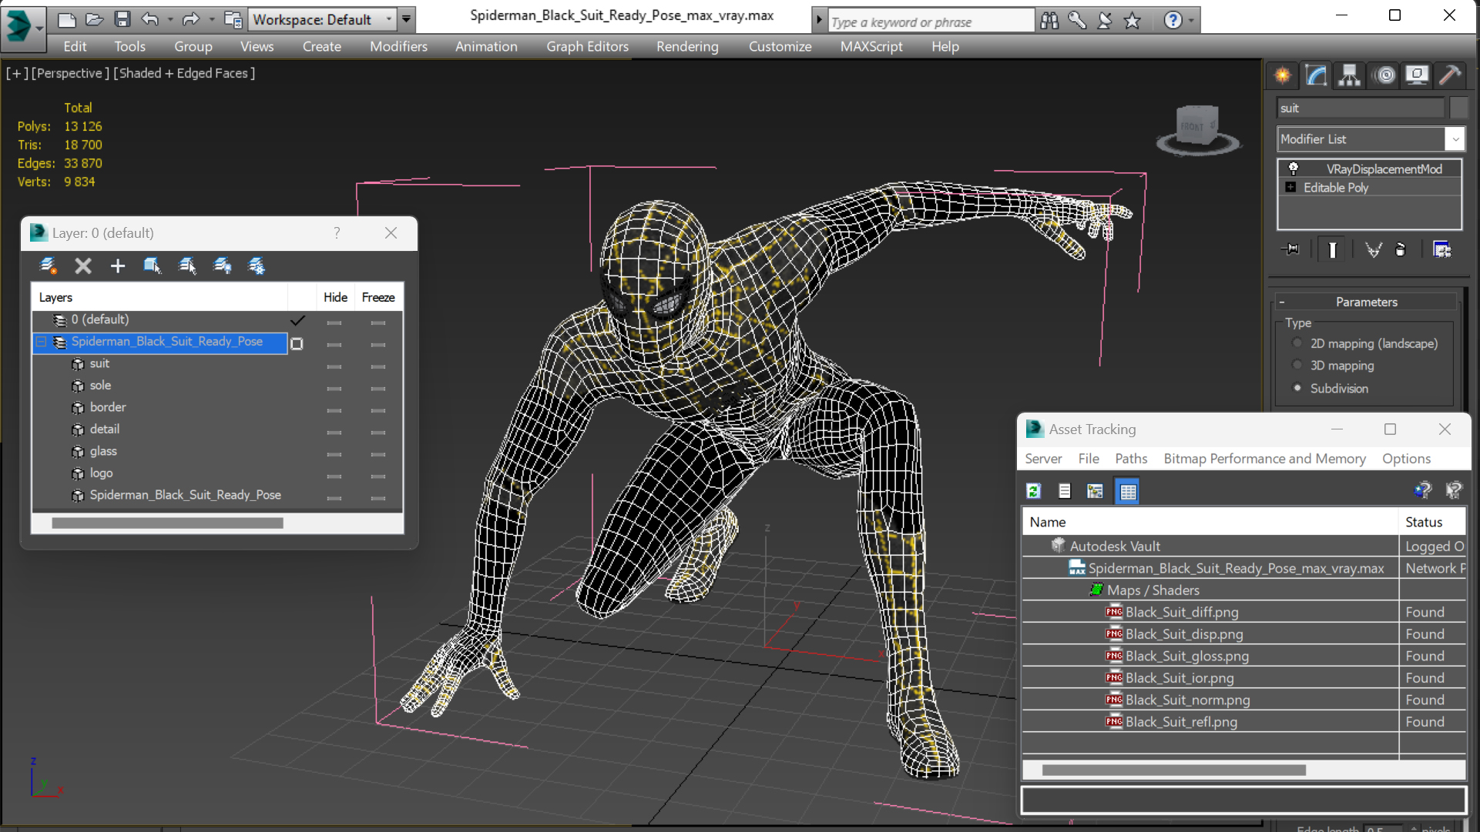
Task: Open the Create command panel tab
Action: pyautogui.click(x=1283, y=75)
